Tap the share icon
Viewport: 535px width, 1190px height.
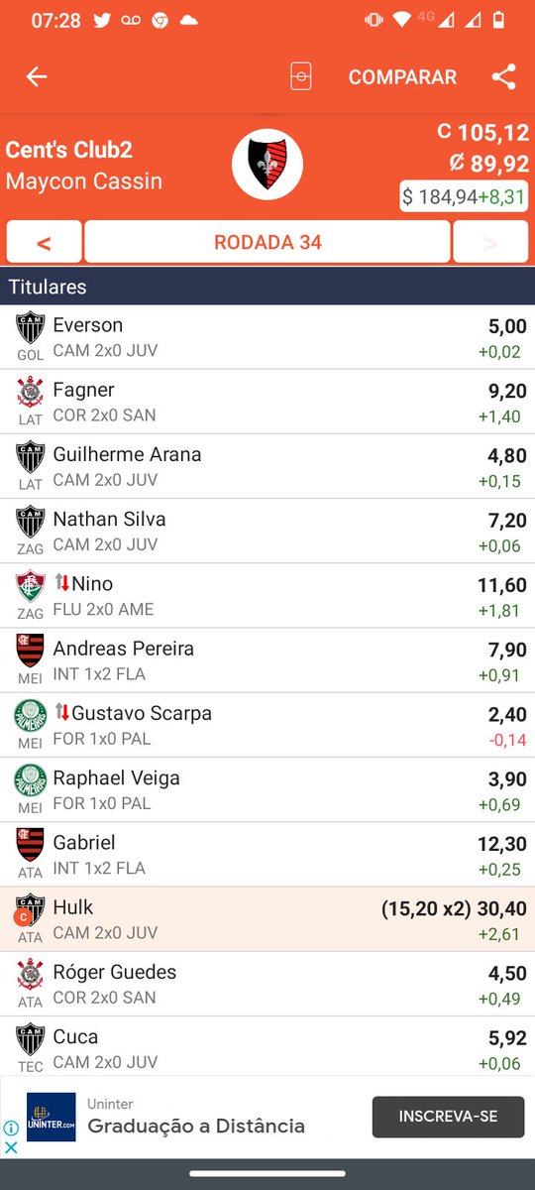click(x=503, y=77)
